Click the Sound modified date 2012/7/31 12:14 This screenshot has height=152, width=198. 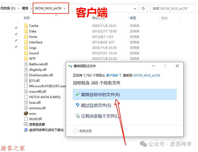click(x=104, y=53)
